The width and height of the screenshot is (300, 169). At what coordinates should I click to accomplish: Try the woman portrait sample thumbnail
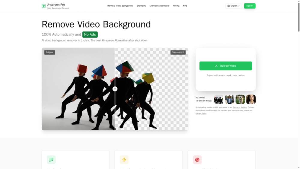(251, 99)
